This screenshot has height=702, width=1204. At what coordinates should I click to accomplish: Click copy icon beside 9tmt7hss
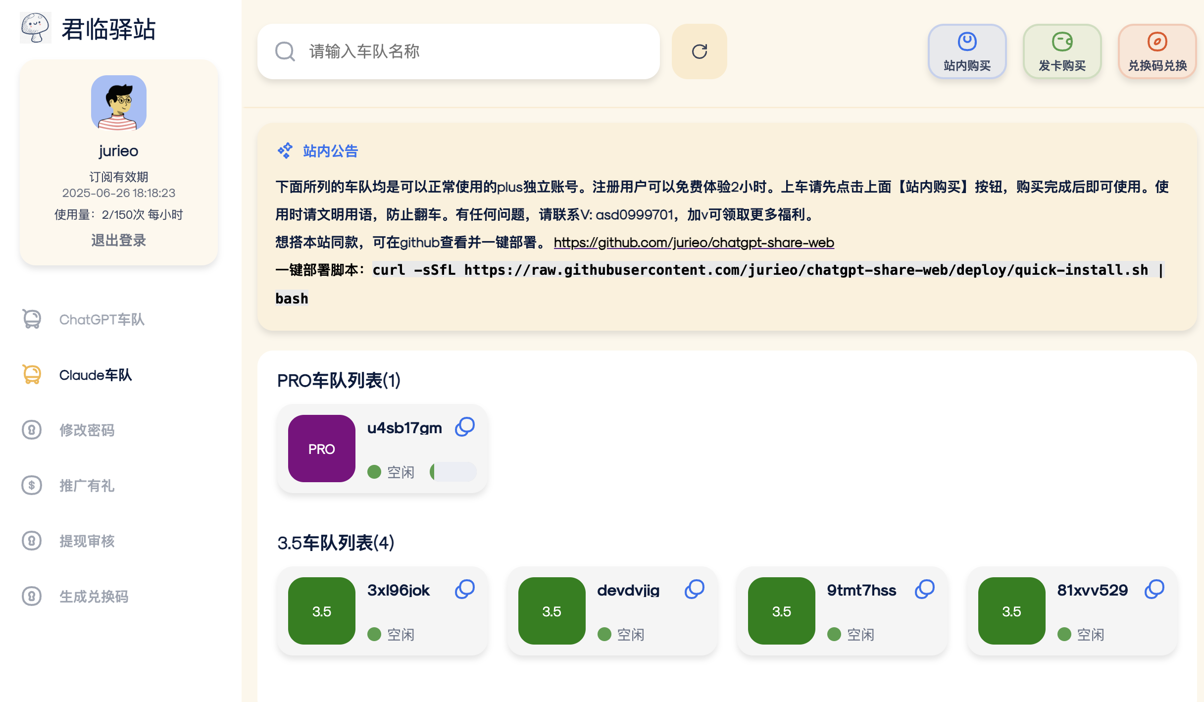click(924, 589)
